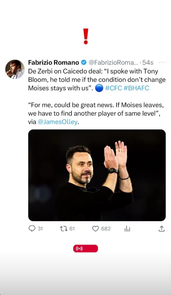This screenshot has width=171, height=295.
Task: Click the 54s timestamp
Action: (148, 63)
